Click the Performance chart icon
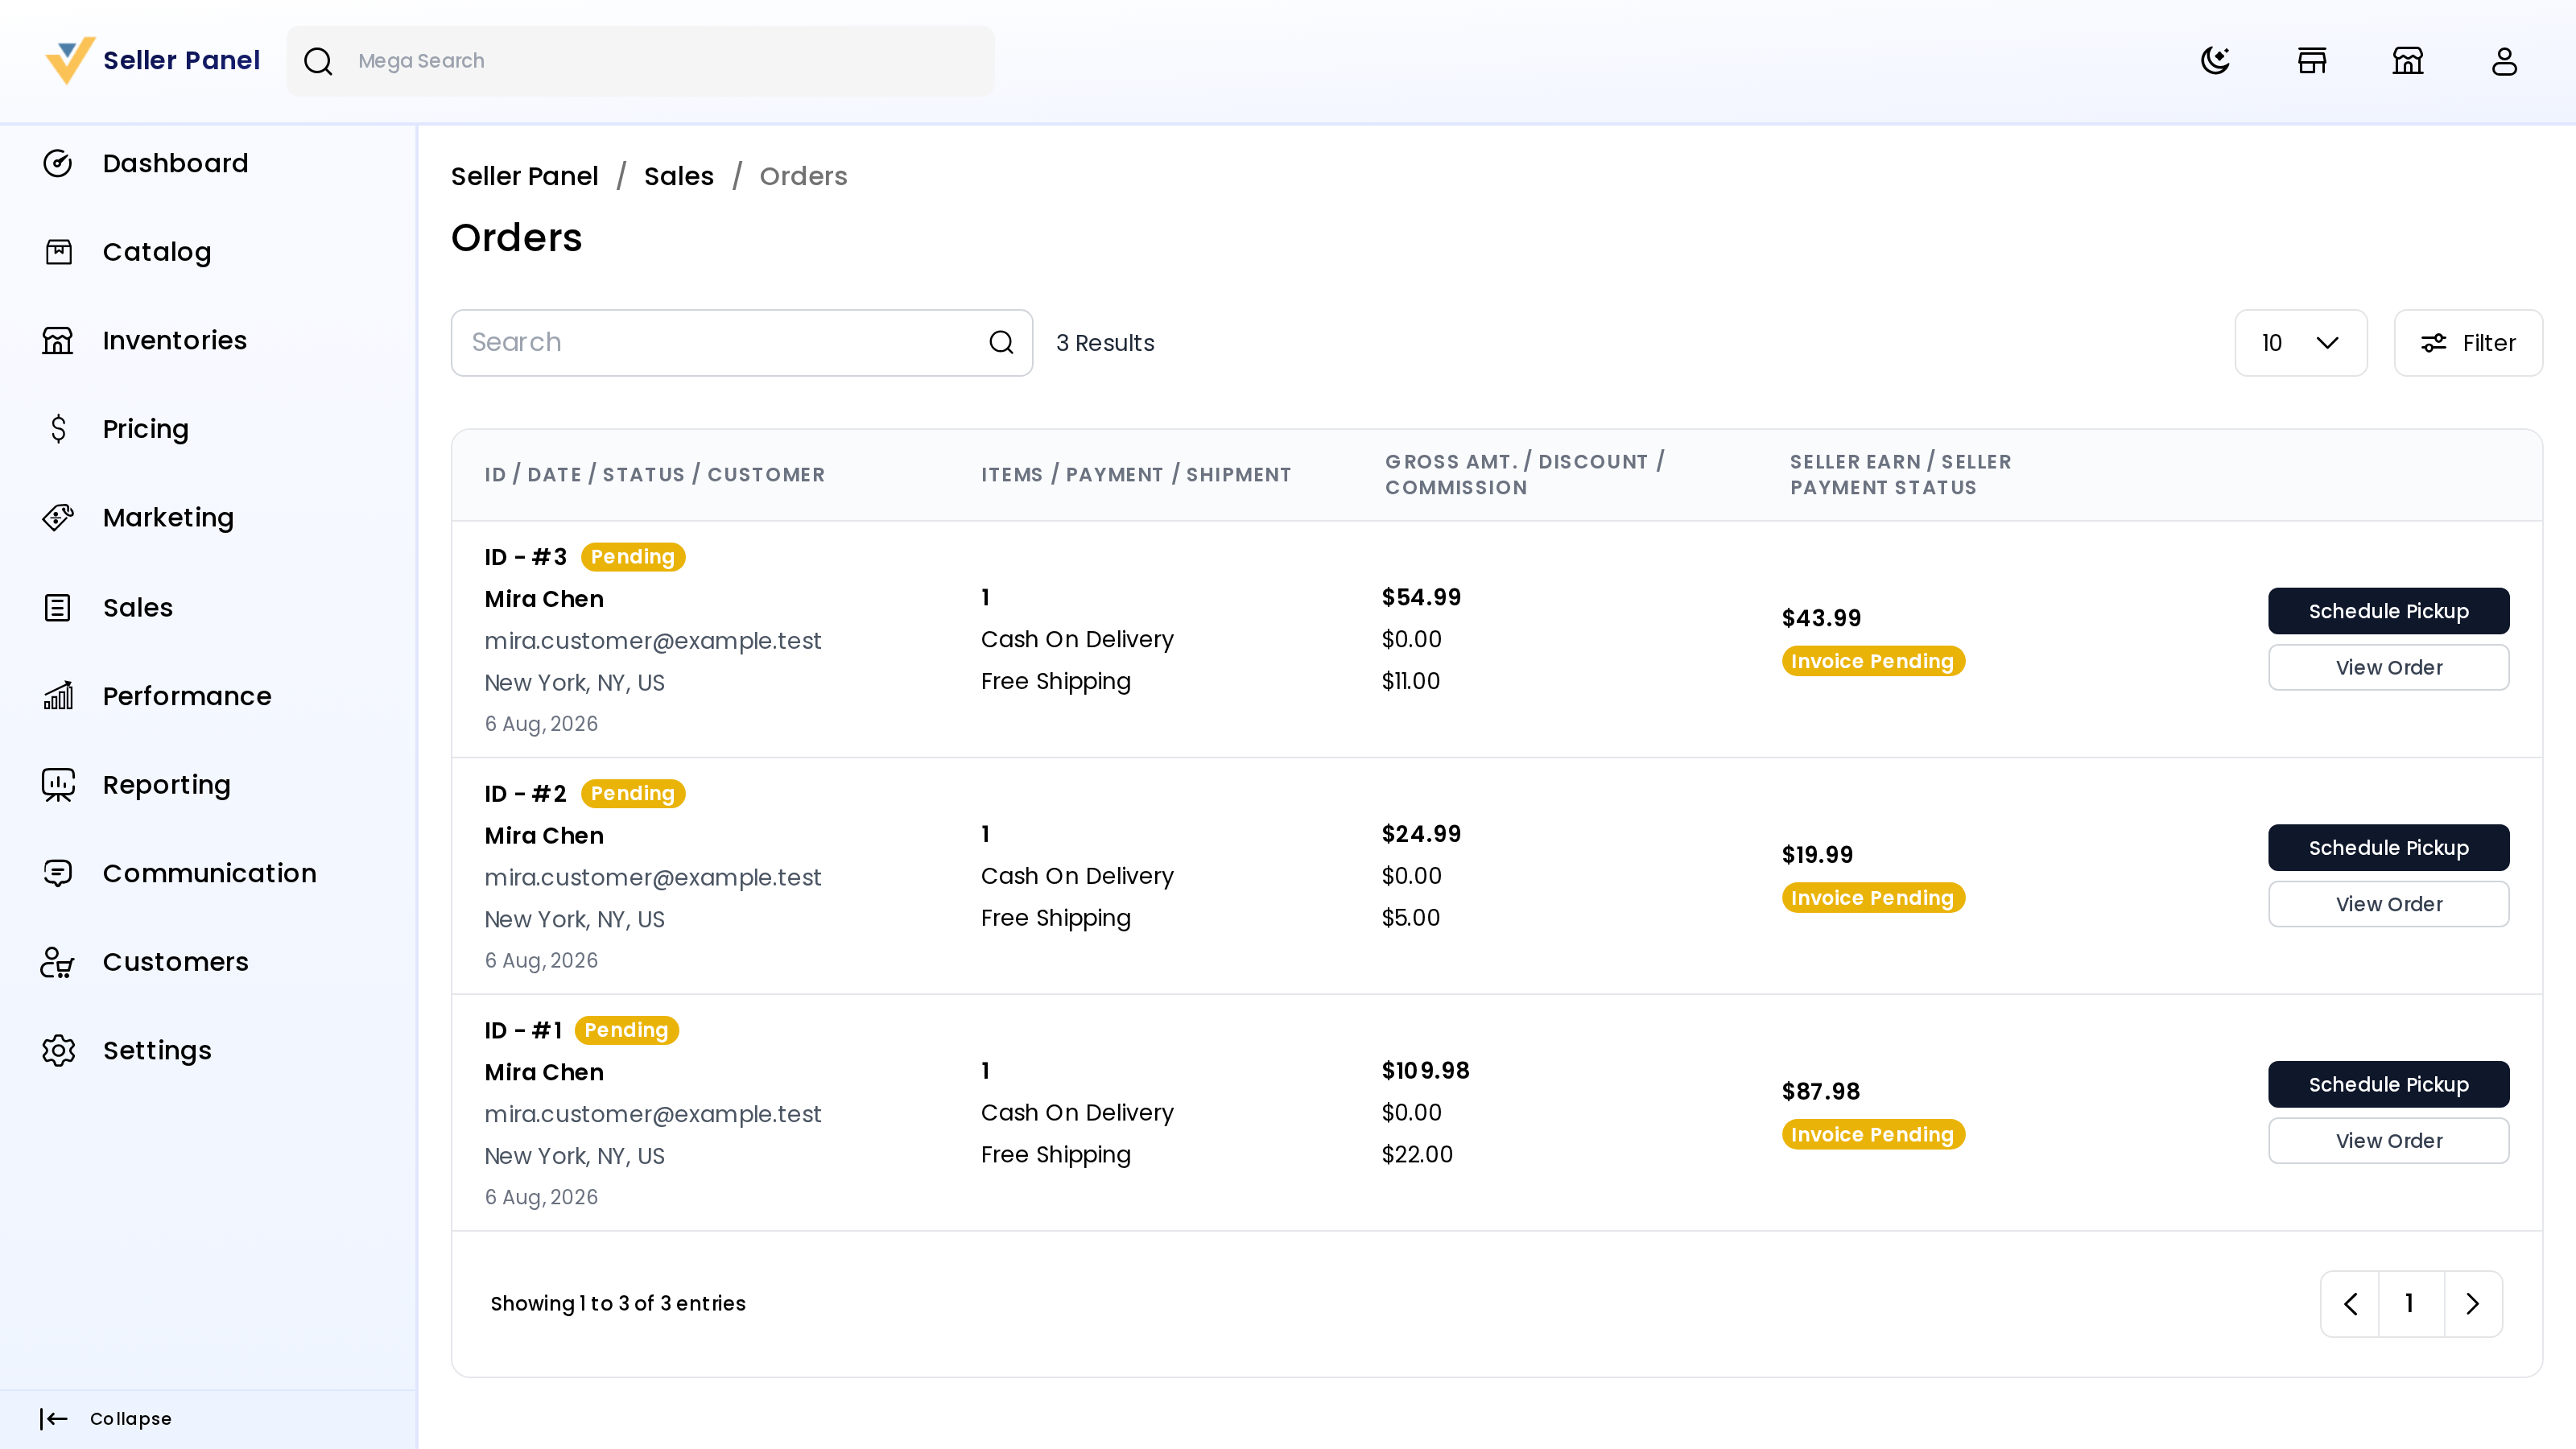This screenshot has width=2576, height=1449. [x=58, y=696]
